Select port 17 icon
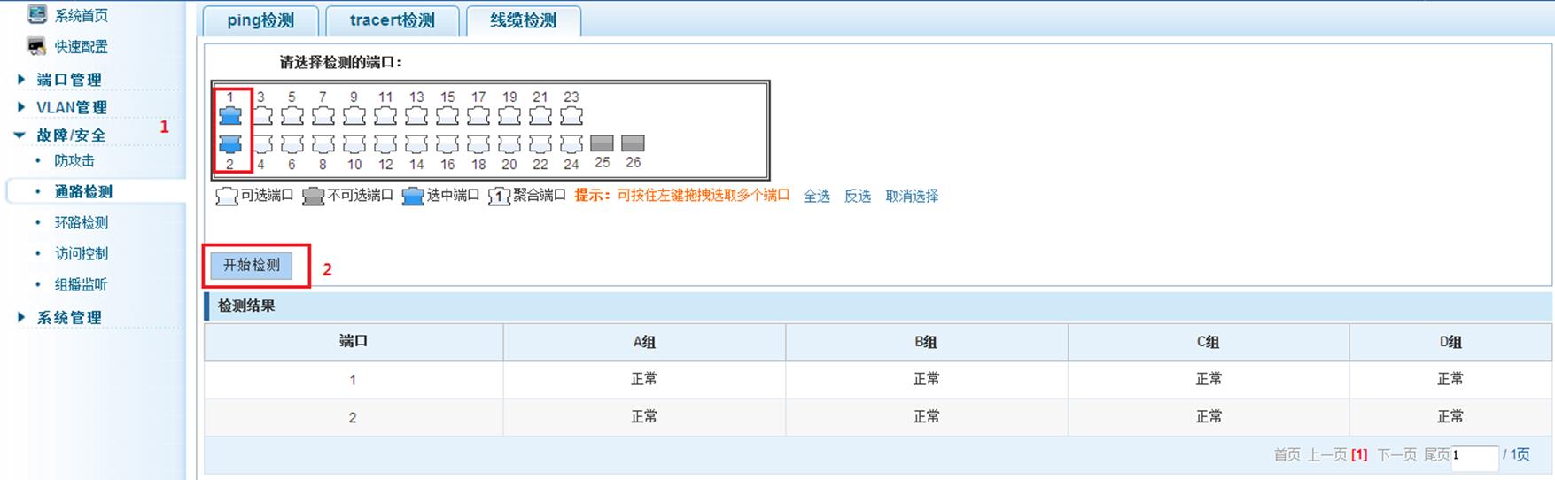This screenshot has width=1555, height=480. click(478, 115)
